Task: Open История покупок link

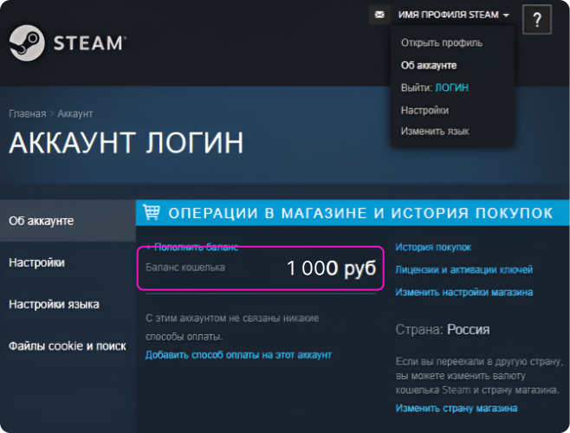Action: (433, 248)
